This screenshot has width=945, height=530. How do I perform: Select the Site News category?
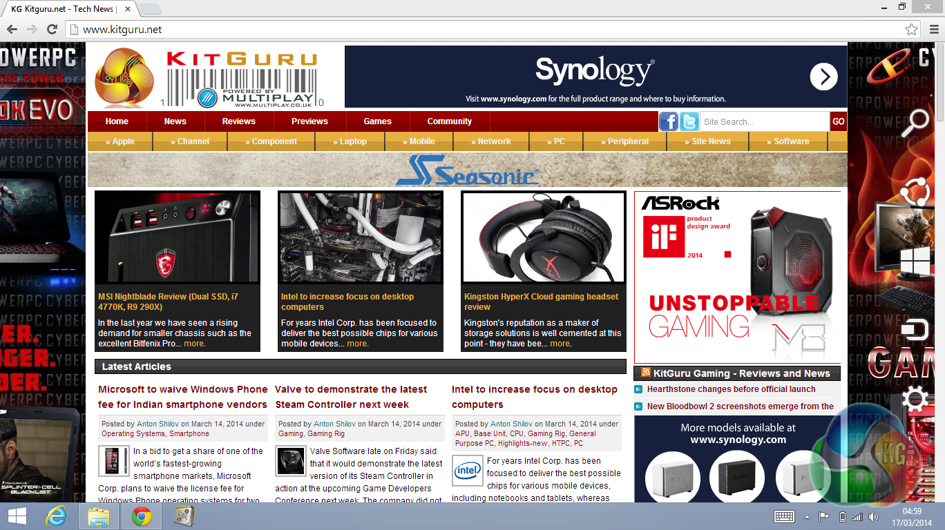click(708, 141)
